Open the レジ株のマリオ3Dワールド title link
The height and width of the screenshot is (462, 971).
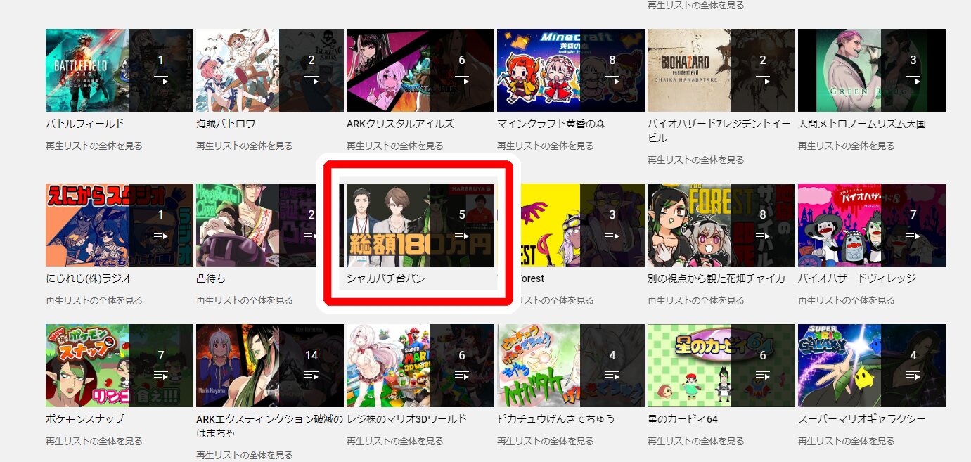pos(406,419)
